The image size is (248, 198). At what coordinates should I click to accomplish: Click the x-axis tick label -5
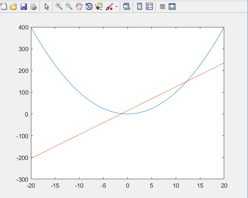104,186
